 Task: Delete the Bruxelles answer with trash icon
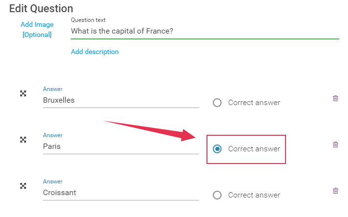335,98
